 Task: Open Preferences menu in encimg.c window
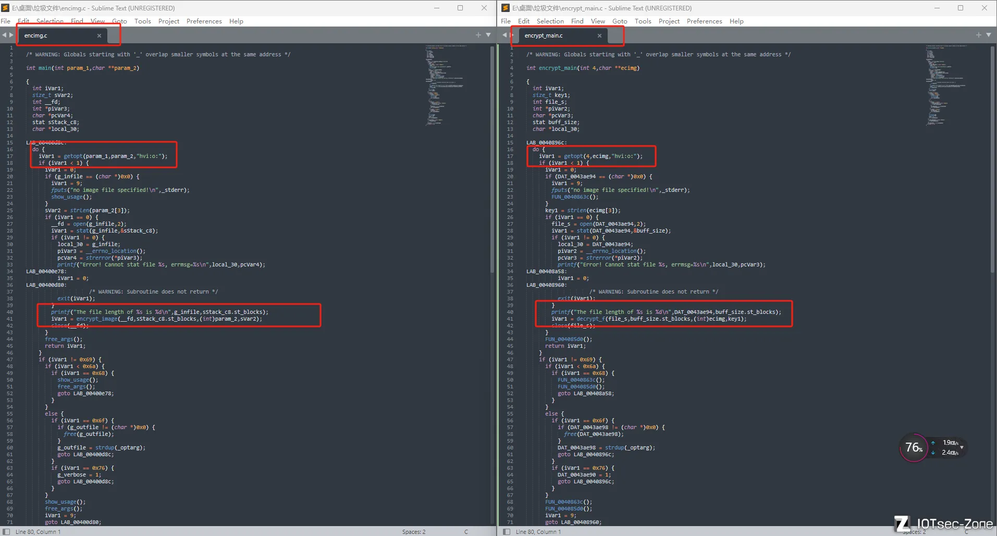click(204, 21)
